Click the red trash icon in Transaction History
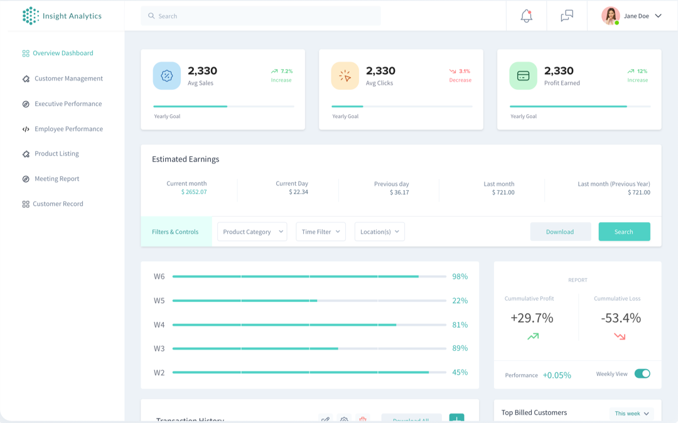This screenshot has width=678, height=423. click(362, 420)
